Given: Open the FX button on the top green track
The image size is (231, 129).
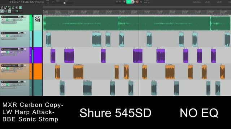Looking at the screenshot, I should pyautogui.click(x=7, y=20).
